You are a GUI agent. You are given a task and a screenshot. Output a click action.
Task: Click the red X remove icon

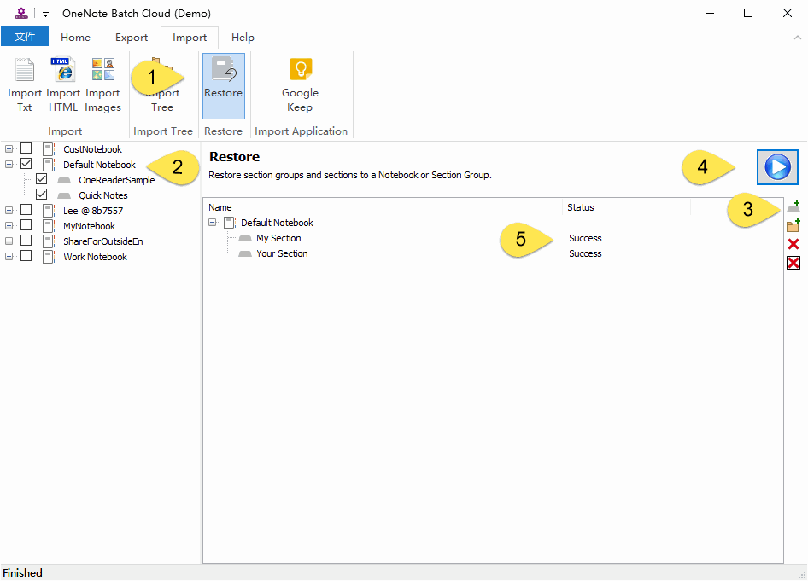pyautogui.click(x=793, y=245)
